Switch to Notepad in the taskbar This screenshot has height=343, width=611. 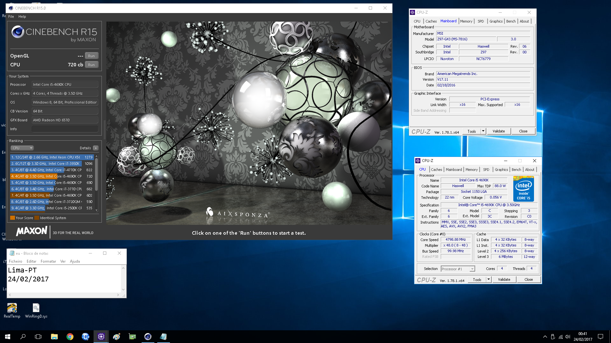coord(164,337)
